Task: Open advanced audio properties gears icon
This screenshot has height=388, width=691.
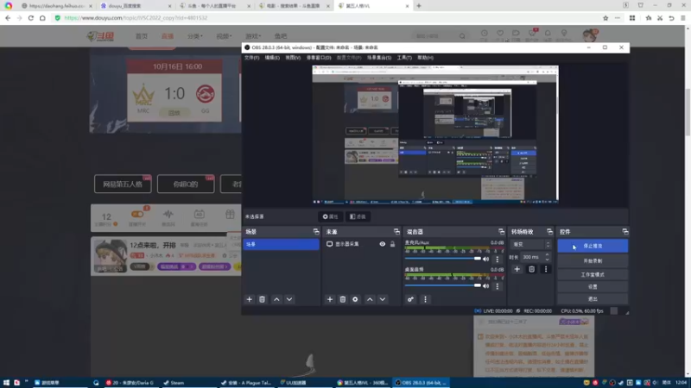Action: (x=410, y=299)
